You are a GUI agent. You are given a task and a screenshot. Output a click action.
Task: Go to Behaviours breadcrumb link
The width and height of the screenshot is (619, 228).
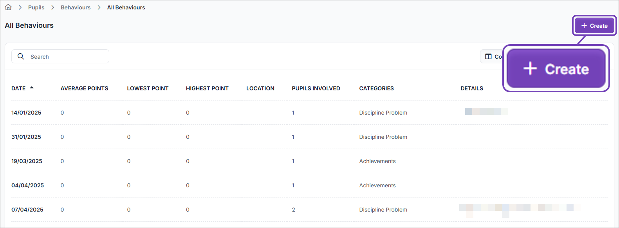pyautogui.click(x=76, y=7)
